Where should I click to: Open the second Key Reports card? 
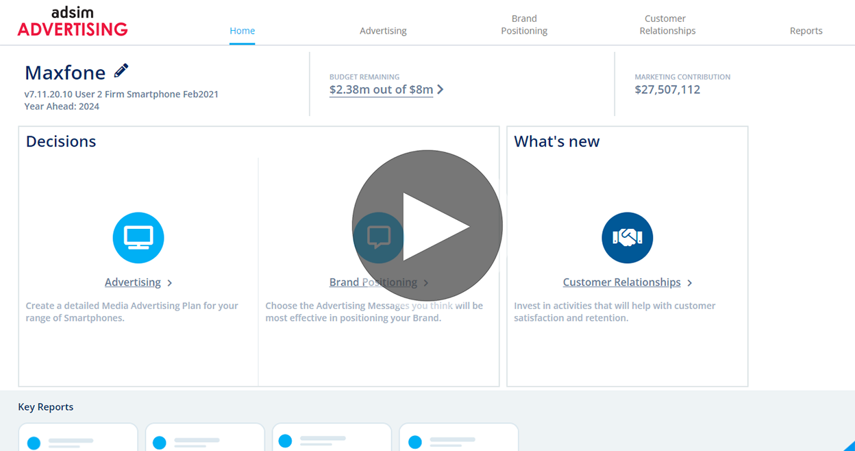coord(205,439)
